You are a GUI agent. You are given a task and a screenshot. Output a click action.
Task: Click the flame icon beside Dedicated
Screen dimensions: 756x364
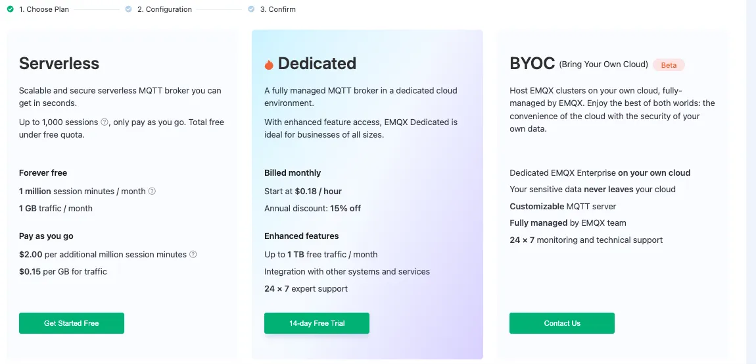tap(269, 65)
